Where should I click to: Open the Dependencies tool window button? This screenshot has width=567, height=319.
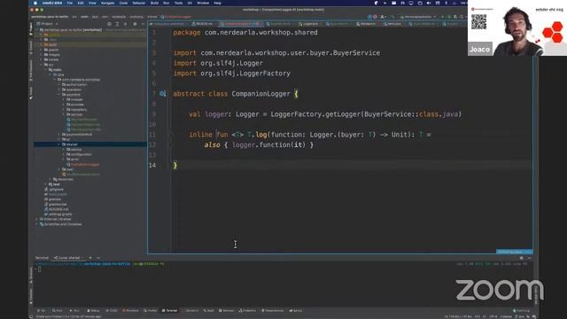click(x=273, y=311)
